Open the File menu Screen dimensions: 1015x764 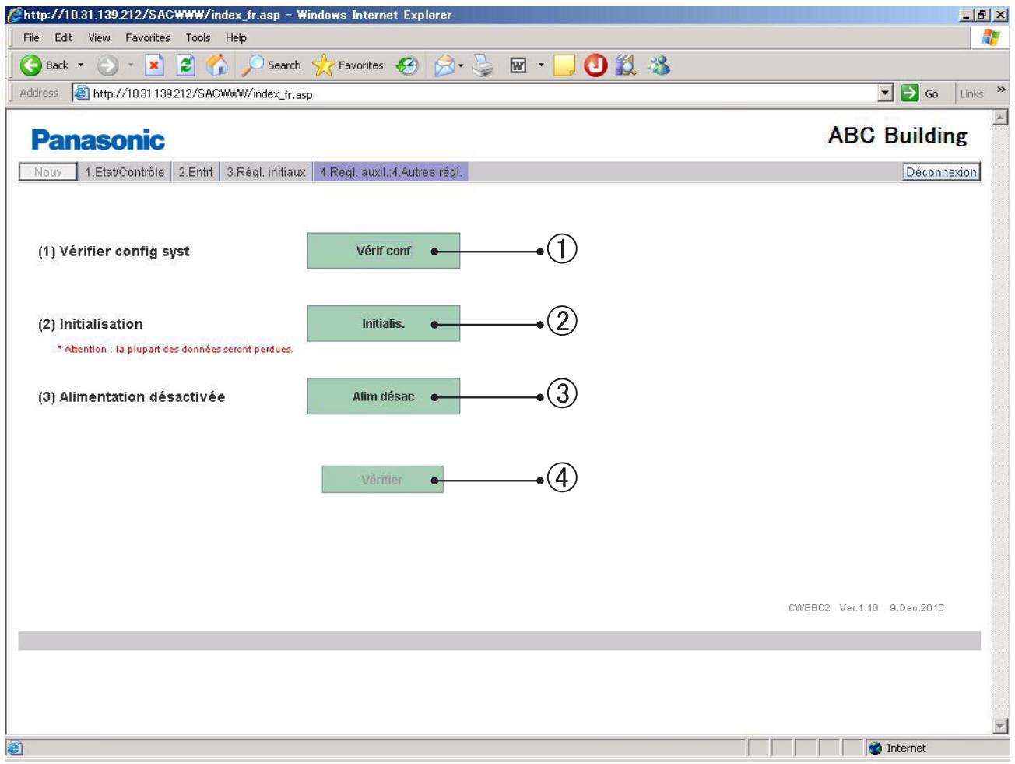(31, 37)
